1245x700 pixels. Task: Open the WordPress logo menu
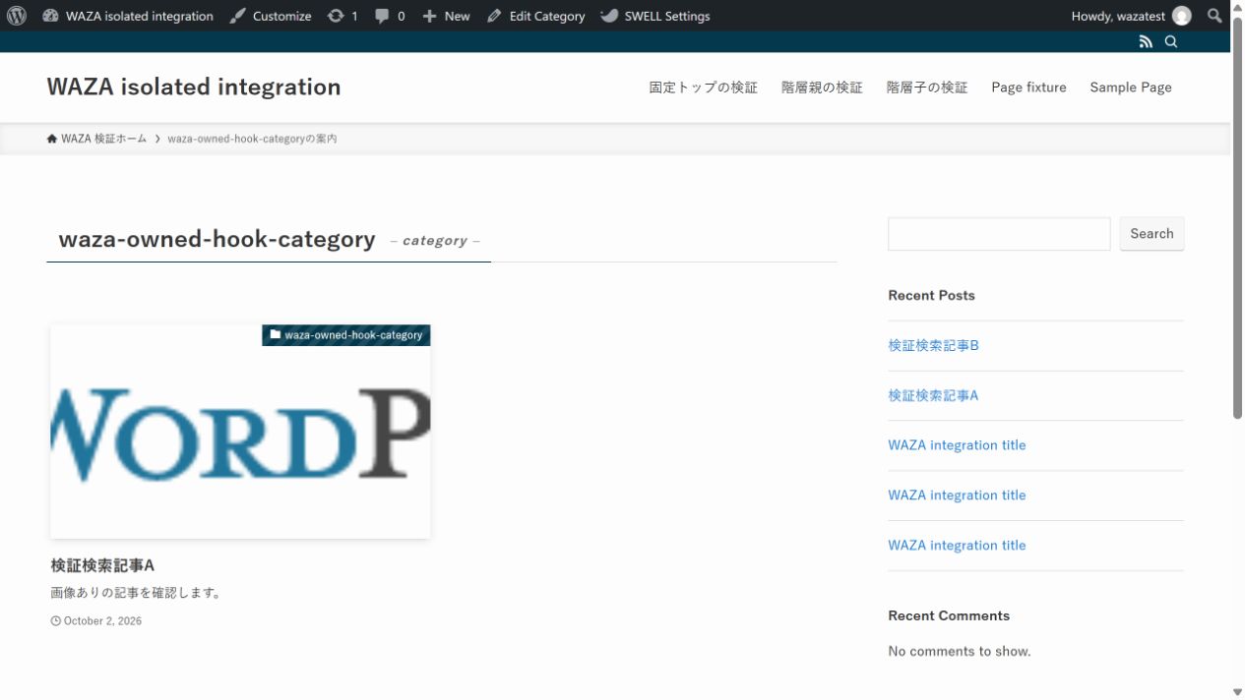[17, 16]
